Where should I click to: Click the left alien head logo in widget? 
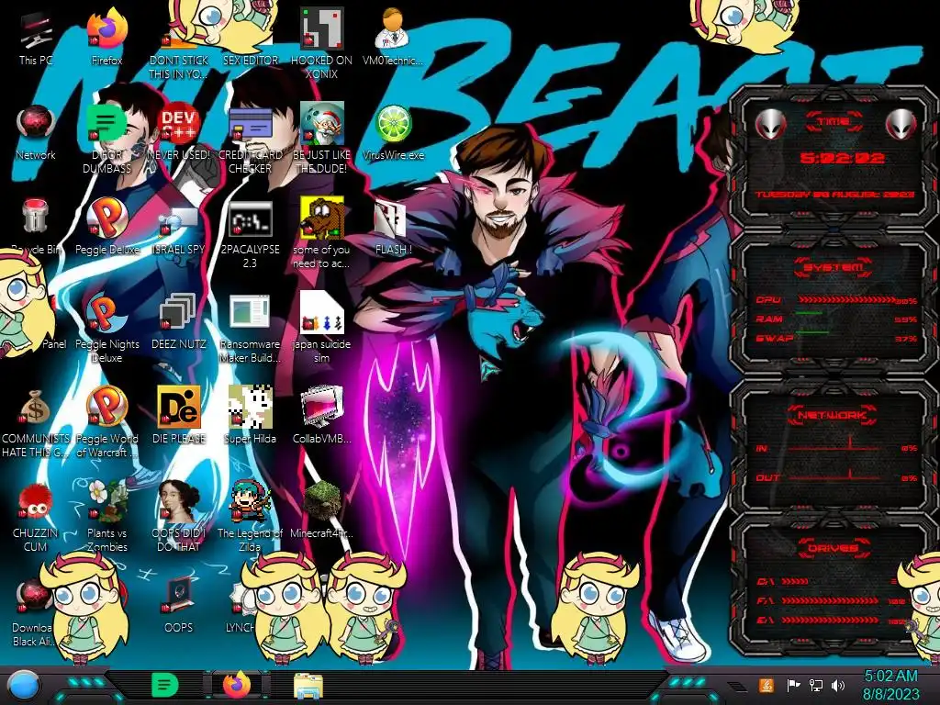(770, 124)
